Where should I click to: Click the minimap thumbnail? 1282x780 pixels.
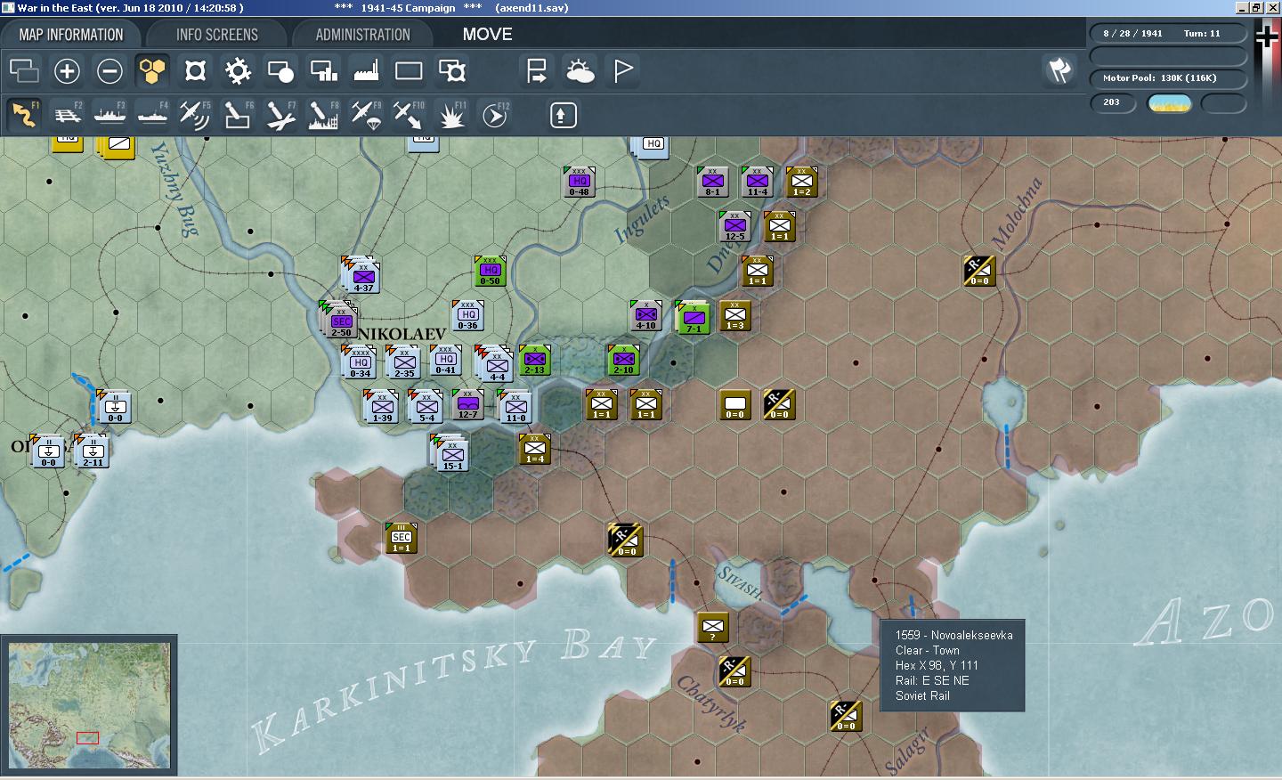(89, 705)
